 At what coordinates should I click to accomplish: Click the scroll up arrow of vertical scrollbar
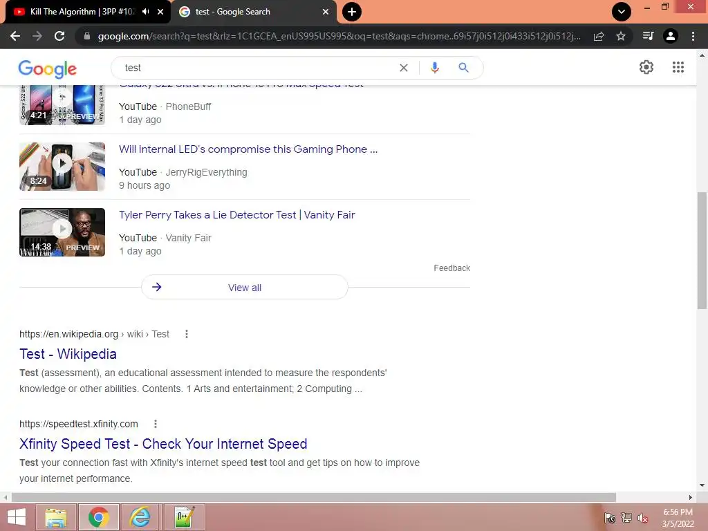(x=702, y=55)
